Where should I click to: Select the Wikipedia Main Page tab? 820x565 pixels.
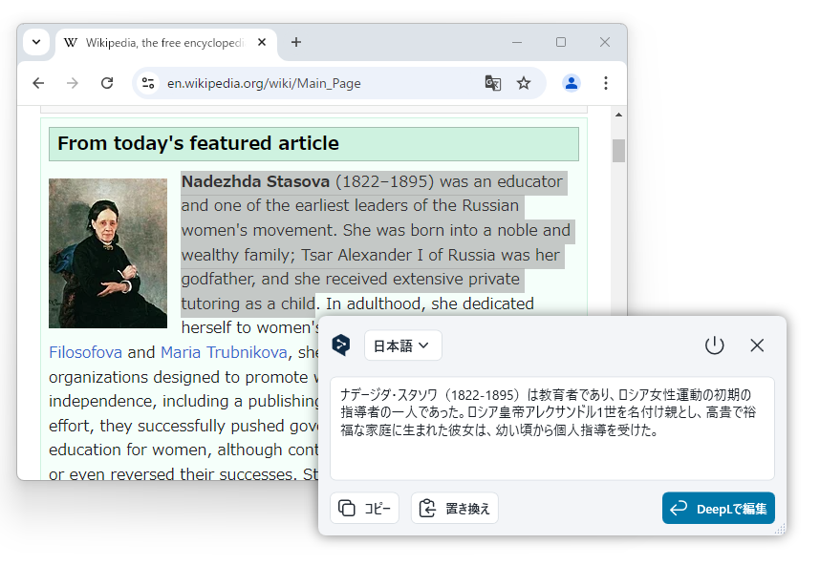[x=162, y=42]
